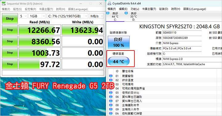Click the 控制器繁忙時間 attribute row
The width and height of the screenshot is (222, 116).
click(x=165, y=114)
